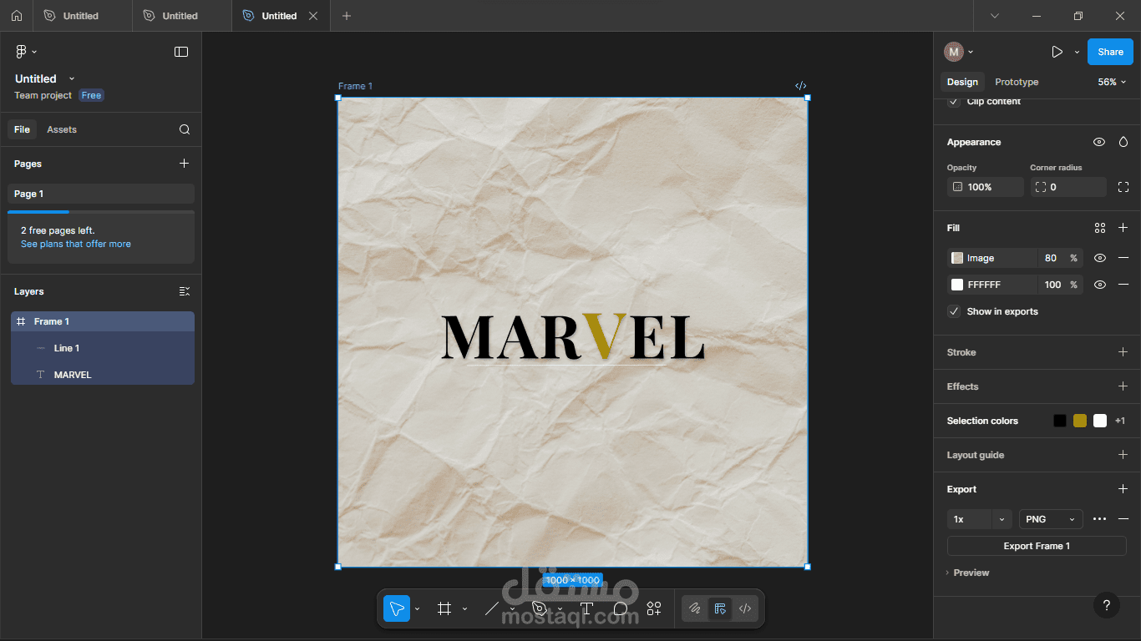Open a new tab with the plus icon
This screenshot has width=1141, height=641.
(x=347, y=16)
